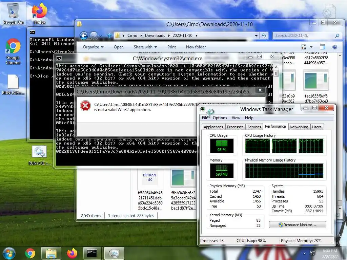Open Firefox from the taskbar
This screenshot has width=347, height=260.
[x=72, y=253]
